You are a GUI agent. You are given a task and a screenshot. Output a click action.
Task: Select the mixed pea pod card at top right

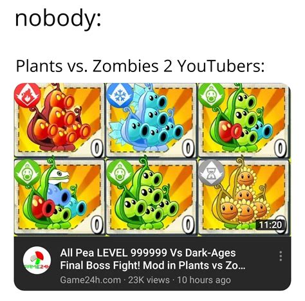click(244, 120)
